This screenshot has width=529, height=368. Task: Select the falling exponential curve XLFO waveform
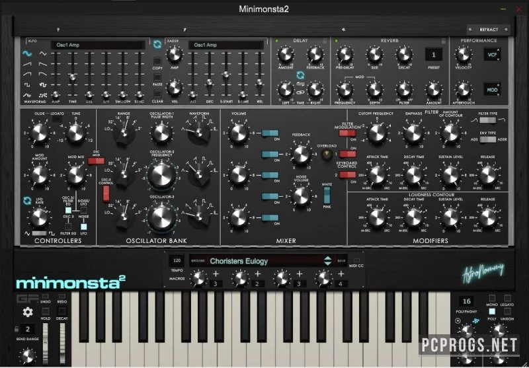tap(43, 74)
